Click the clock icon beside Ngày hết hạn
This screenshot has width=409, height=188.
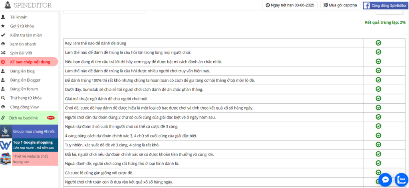tap(267, 6)
